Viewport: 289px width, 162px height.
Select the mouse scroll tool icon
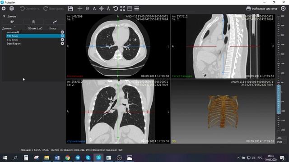coord(87,9)
